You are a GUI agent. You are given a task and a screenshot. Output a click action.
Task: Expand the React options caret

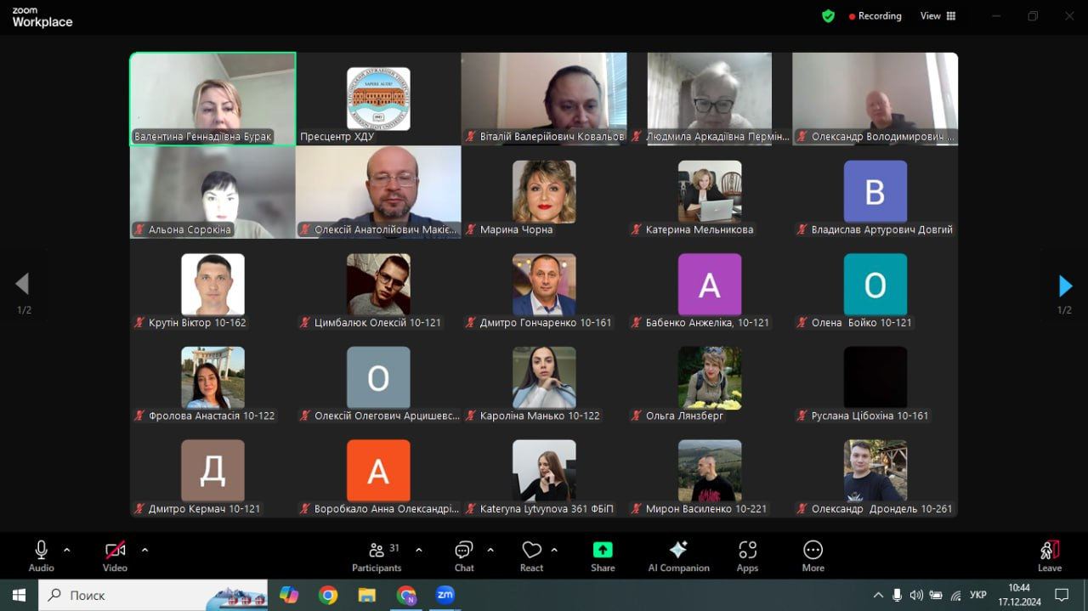click(554, 550)
